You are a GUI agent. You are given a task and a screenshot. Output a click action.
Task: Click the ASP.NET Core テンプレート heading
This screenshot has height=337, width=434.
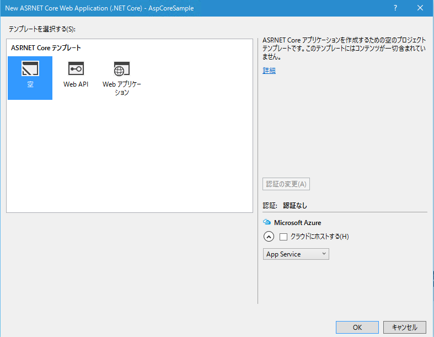pos(46,47)
